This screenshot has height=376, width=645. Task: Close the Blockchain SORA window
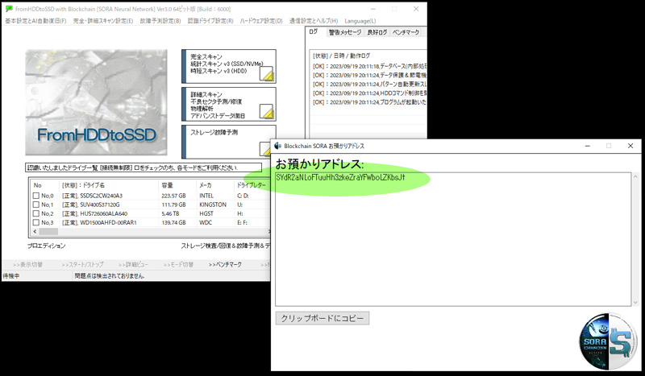(630, 146)
